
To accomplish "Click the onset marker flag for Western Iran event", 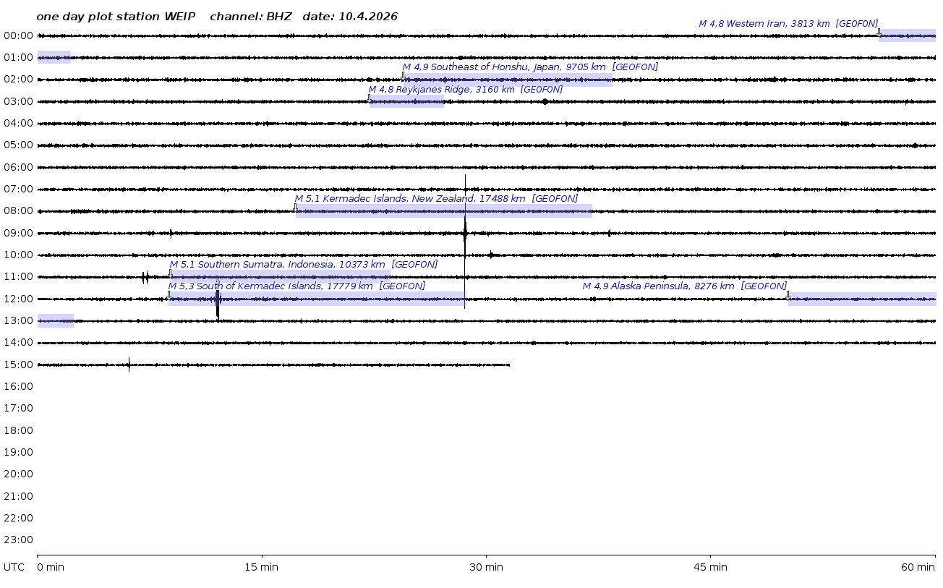I will coord(879,33).
